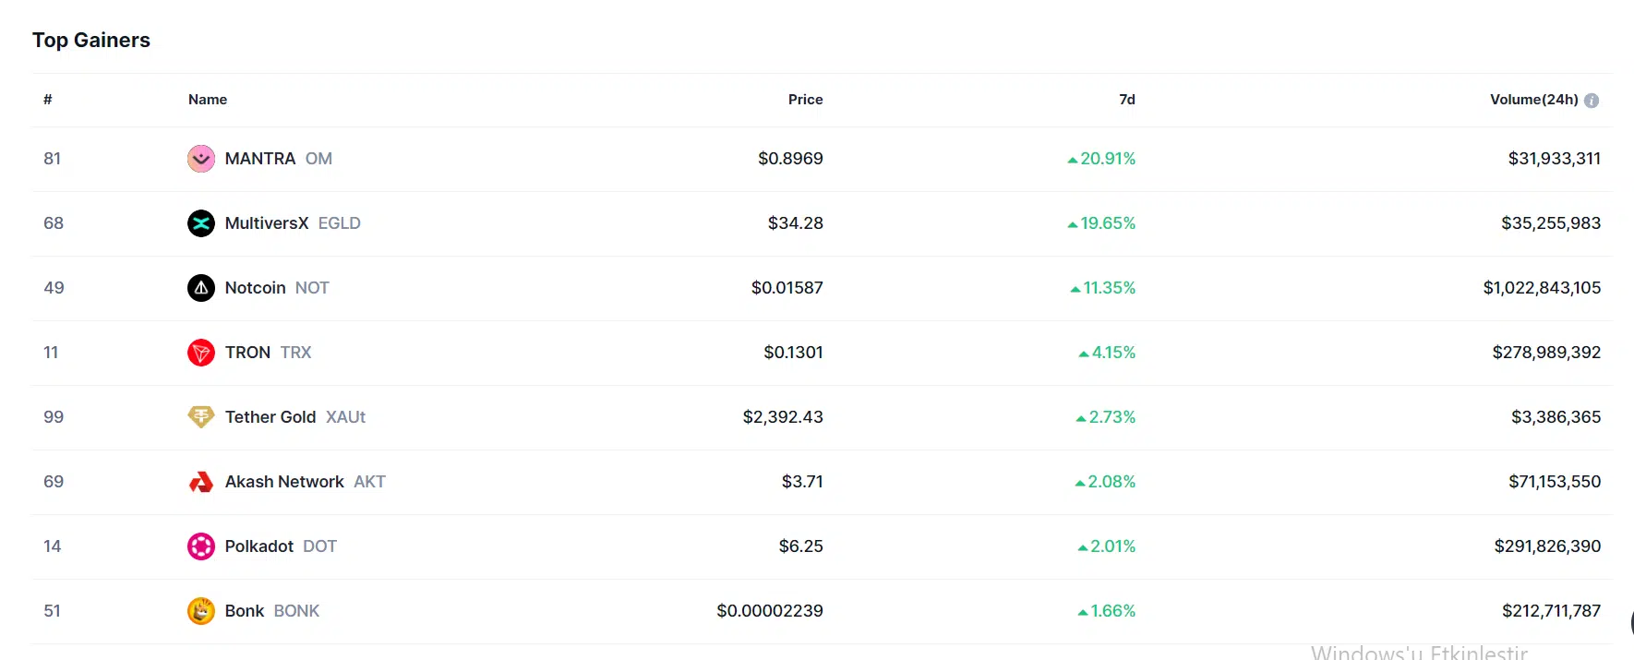Click the Bonk coin logo icon

pos(201,611)
